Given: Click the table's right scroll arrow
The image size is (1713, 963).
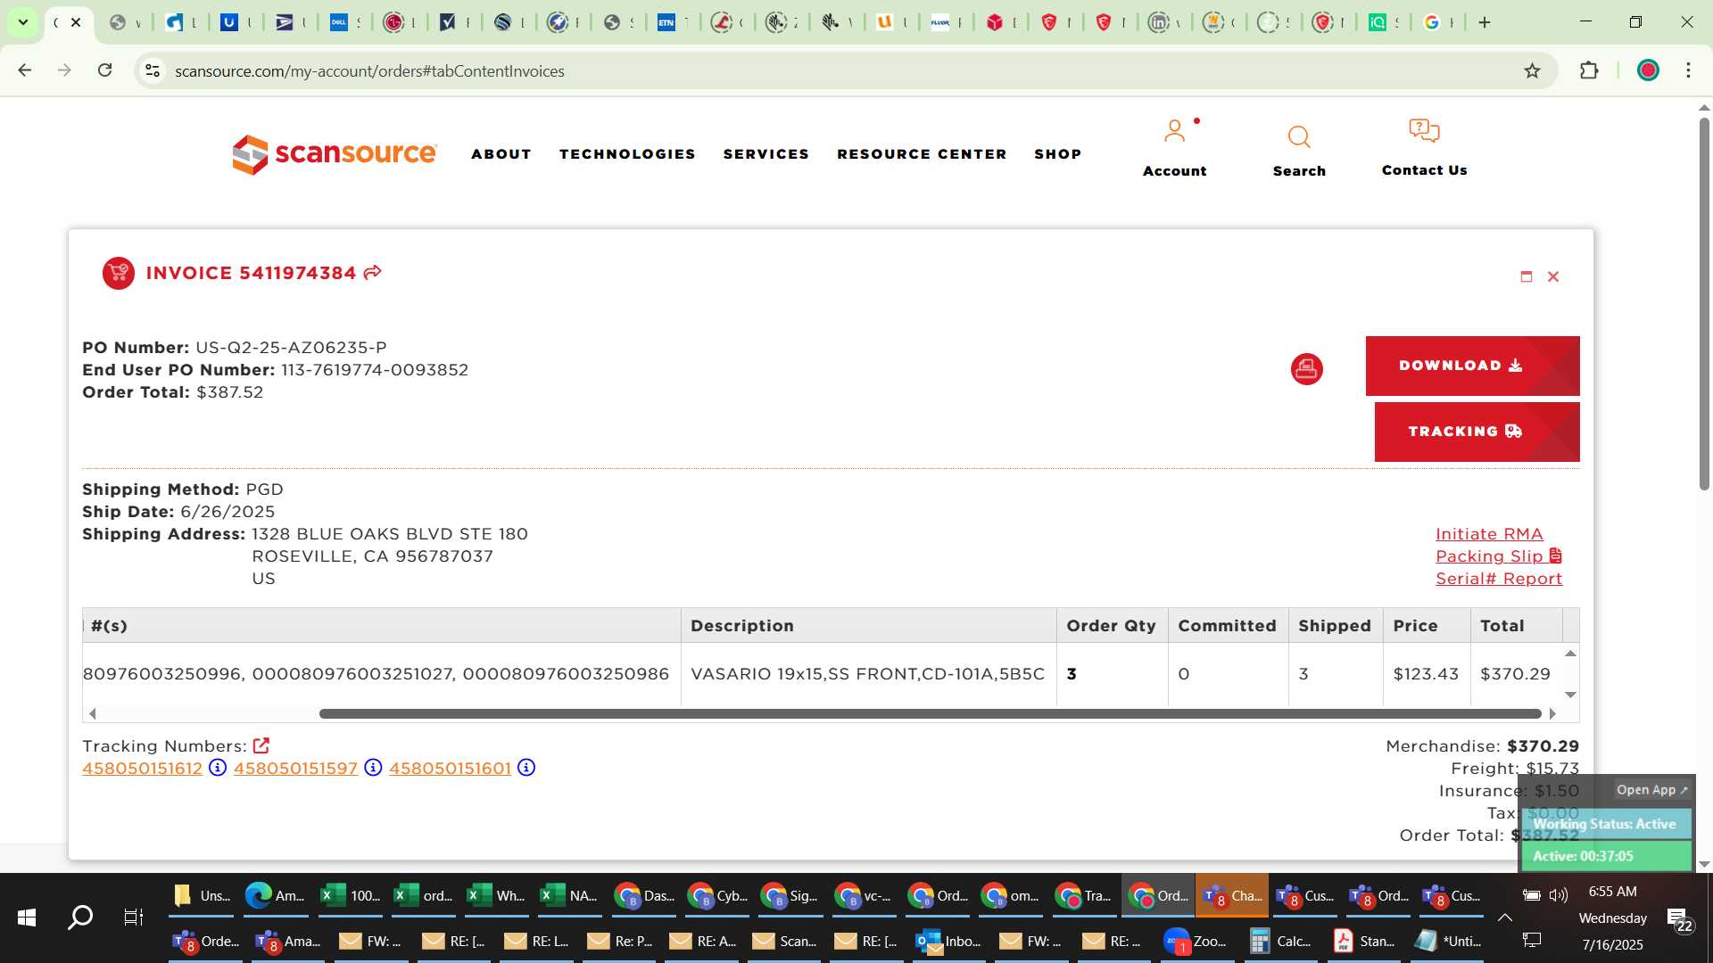Looking at the screenshot, I should pyautogui.click(x=1552, y=713).
